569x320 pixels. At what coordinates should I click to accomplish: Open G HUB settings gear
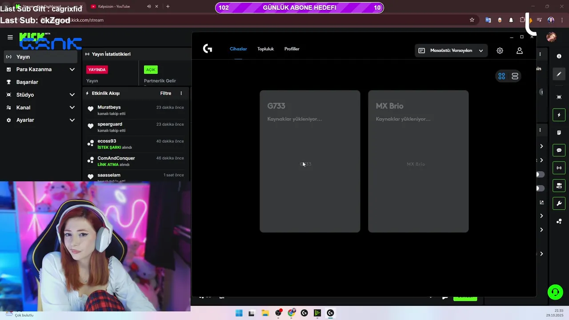coord(500,51)
